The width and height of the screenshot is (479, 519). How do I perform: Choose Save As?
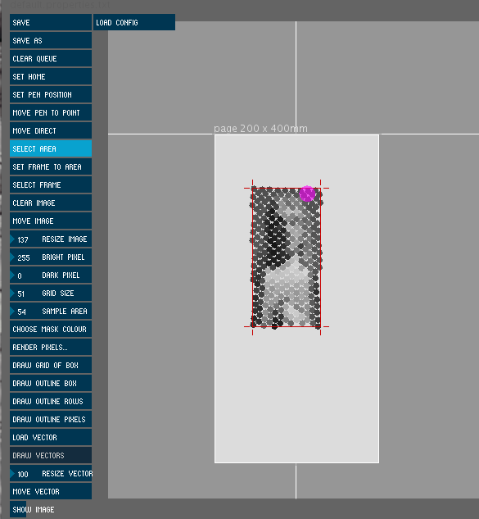tap(51, 40)
